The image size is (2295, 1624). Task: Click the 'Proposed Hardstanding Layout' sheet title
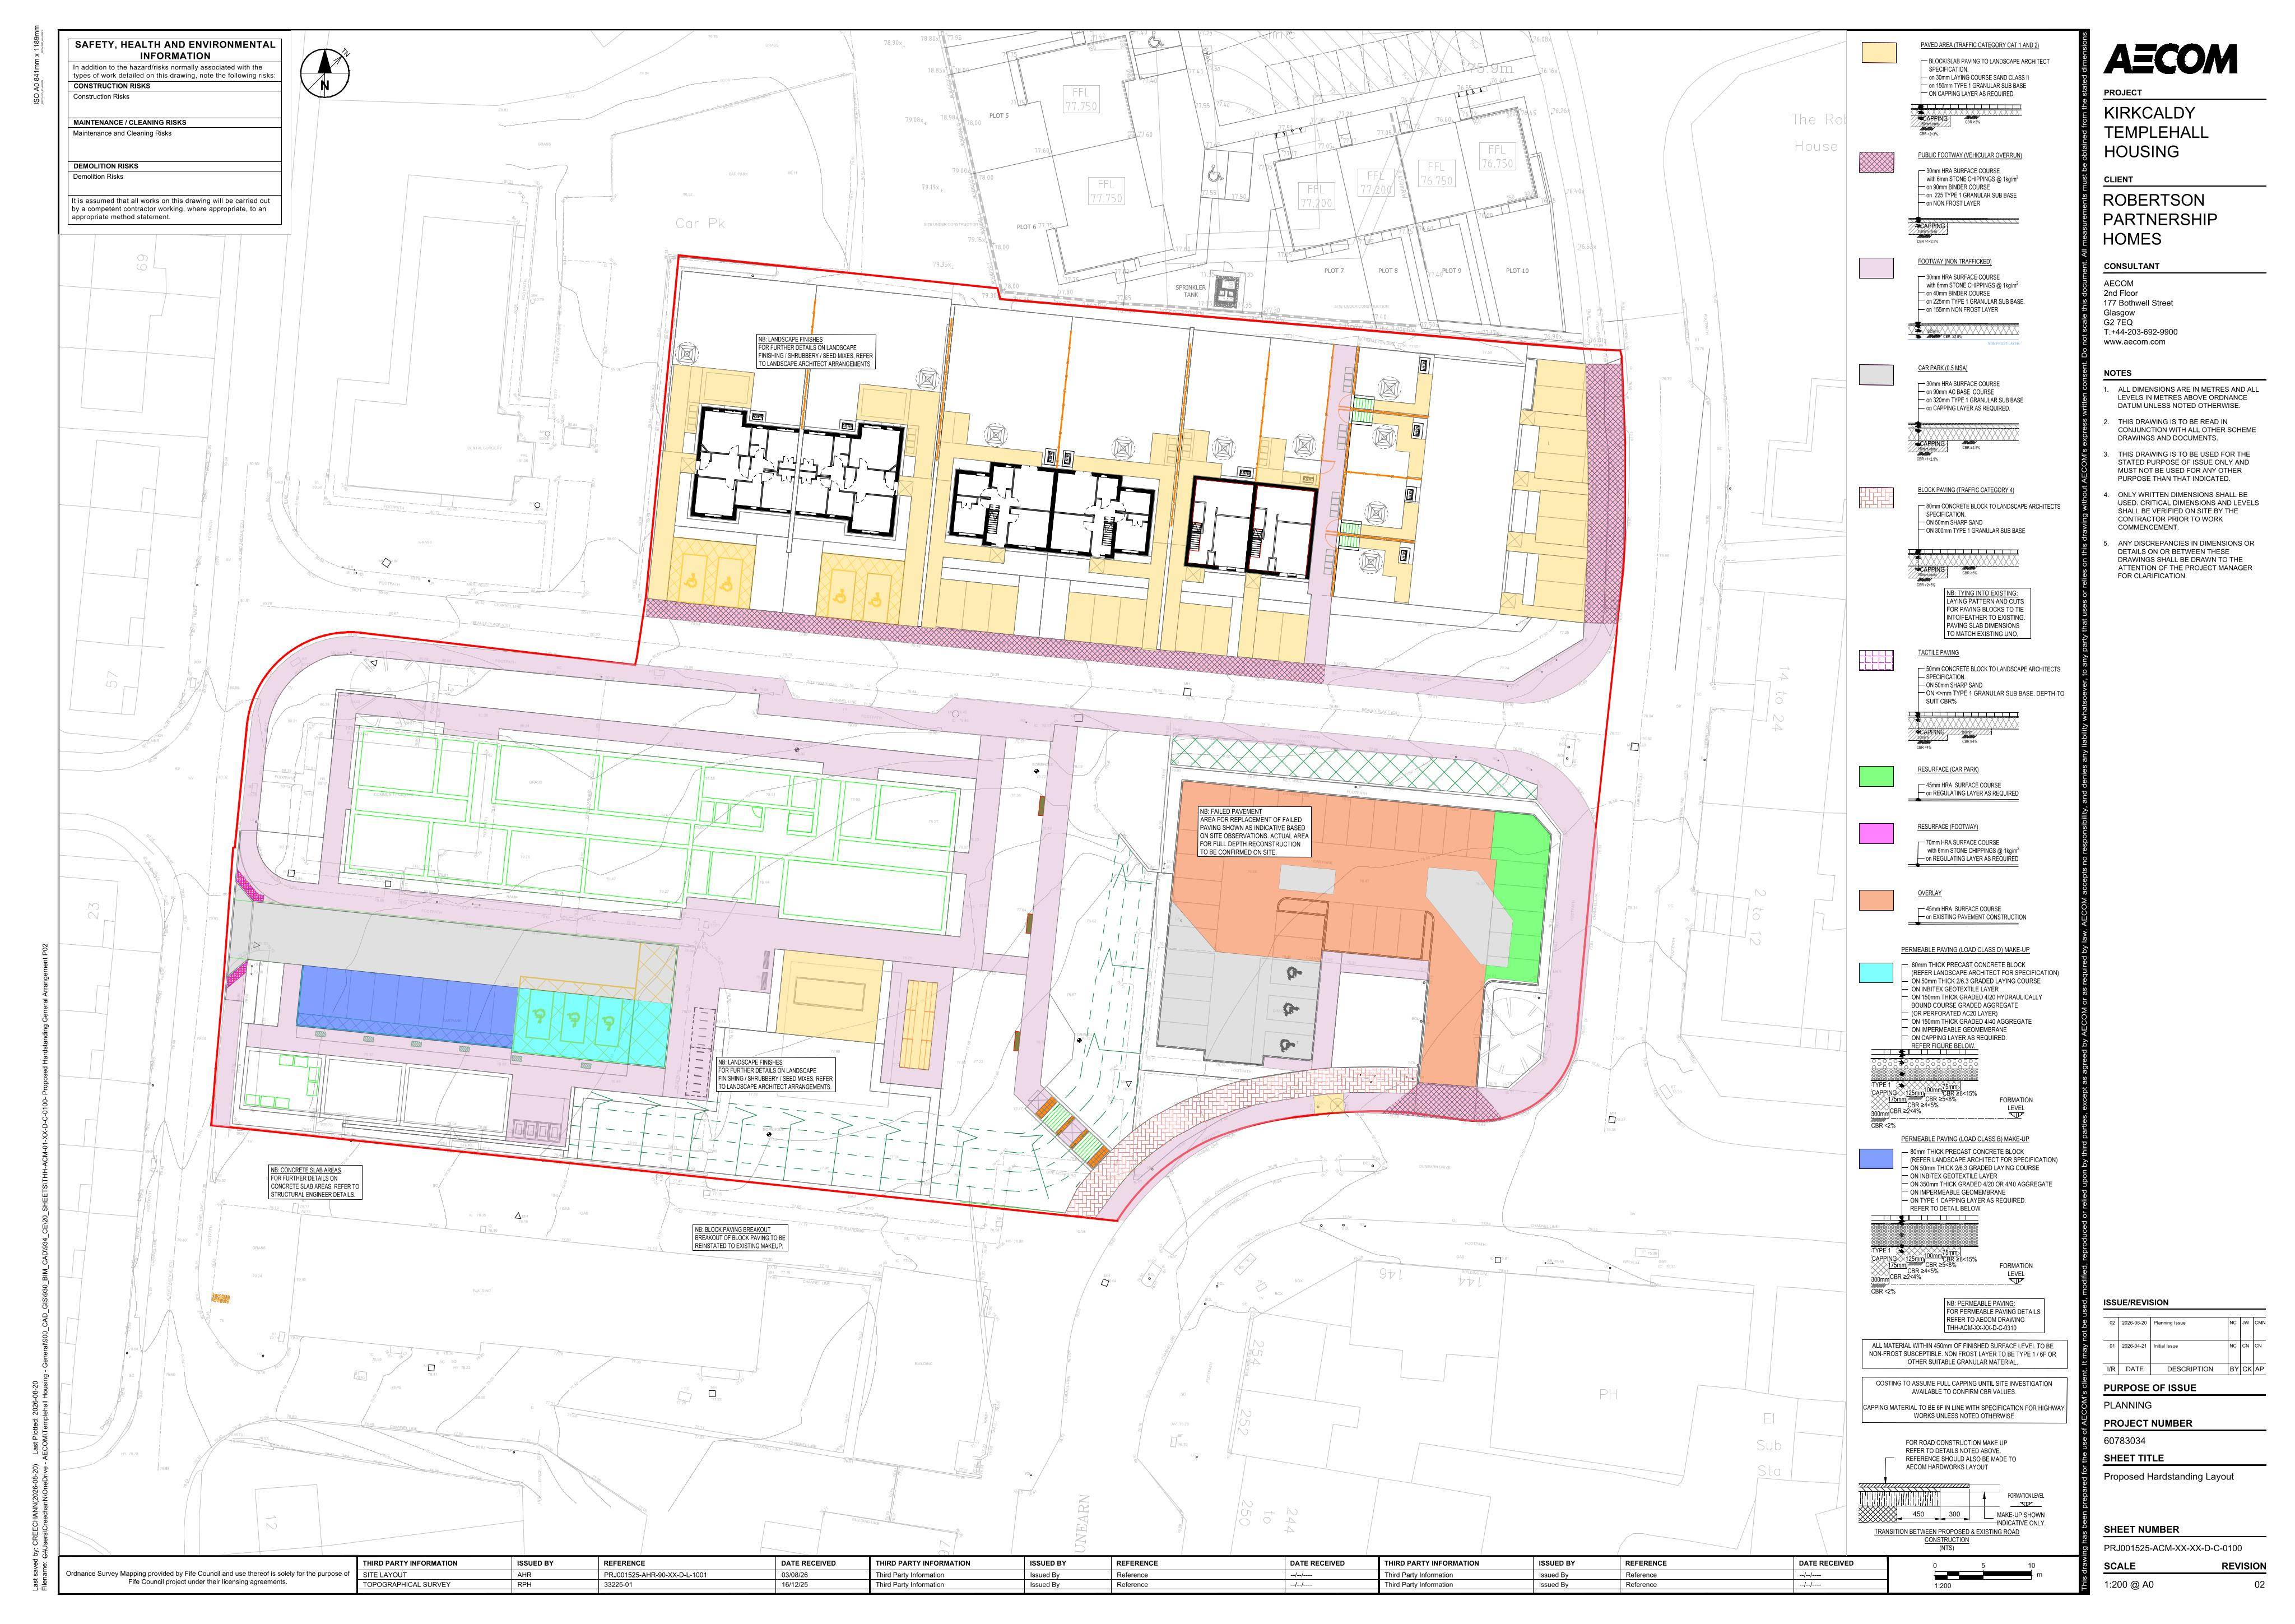2168,1476
